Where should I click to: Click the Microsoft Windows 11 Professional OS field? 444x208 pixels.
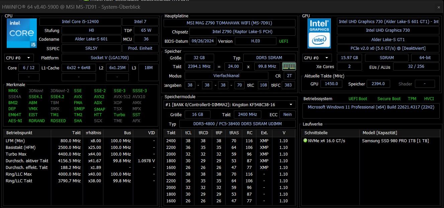371,111
